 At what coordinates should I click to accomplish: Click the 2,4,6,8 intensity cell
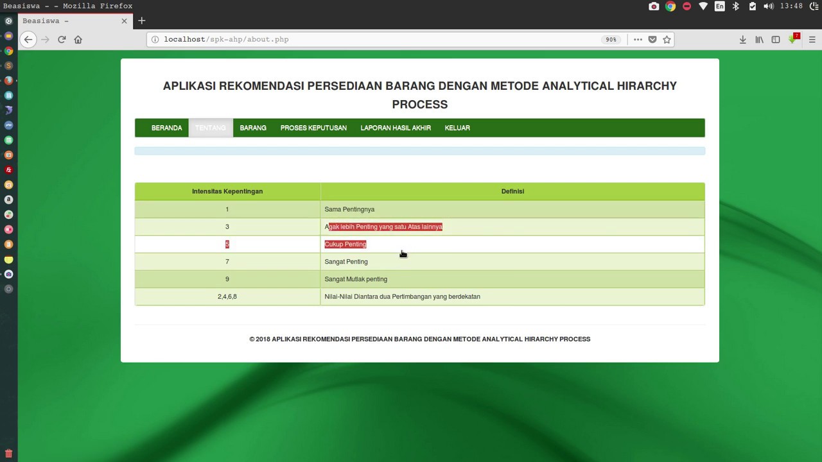click(227, 296)
